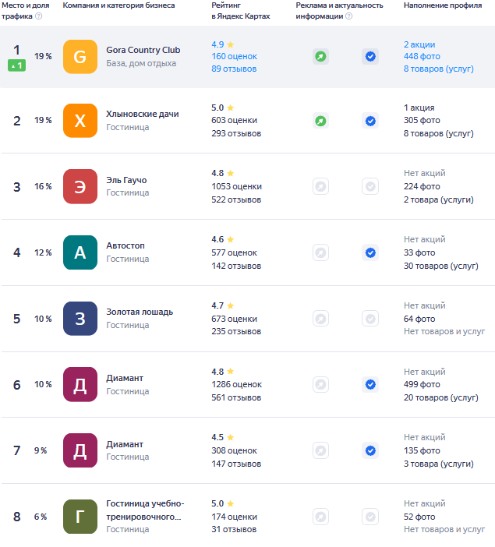
Task: Click grey advertising icon for Диамант ranked 6
Action: 320,384
